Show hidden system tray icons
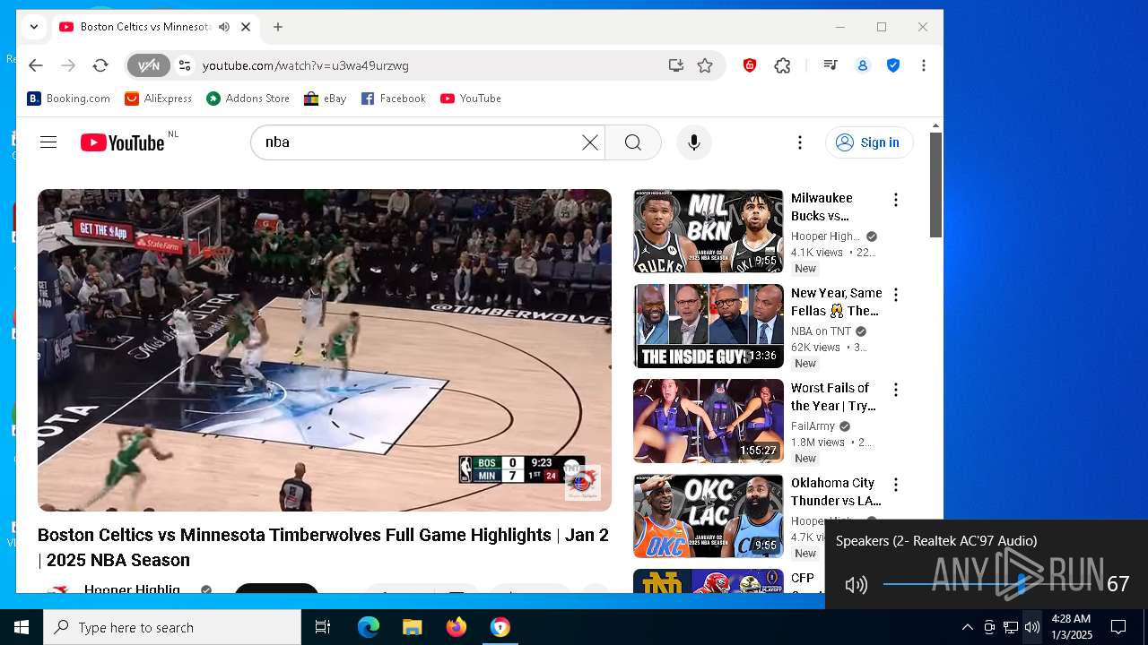This screenshot has width=1148, height=645. tap(968, 627)
